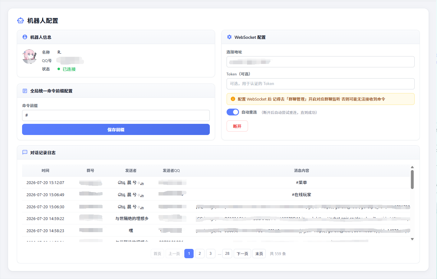Click the red 断开 button
437x279 pixels.
pyautogui.click(x=237, y=126)
